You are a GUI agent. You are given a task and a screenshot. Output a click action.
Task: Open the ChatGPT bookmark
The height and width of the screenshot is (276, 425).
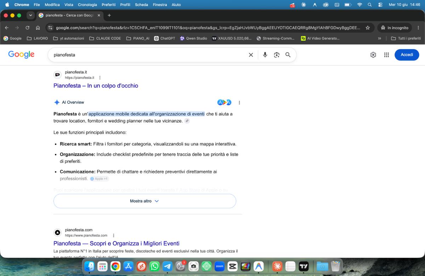click(165, 38)
